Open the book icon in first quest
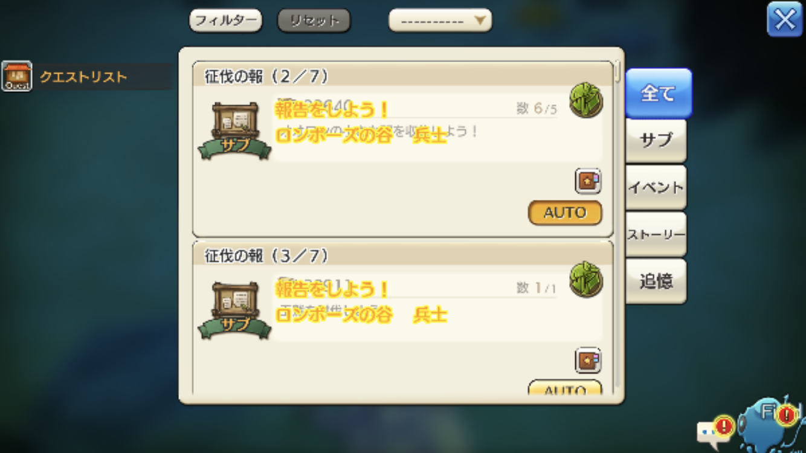This screenshot has height=453, width=806. point(587,181)
